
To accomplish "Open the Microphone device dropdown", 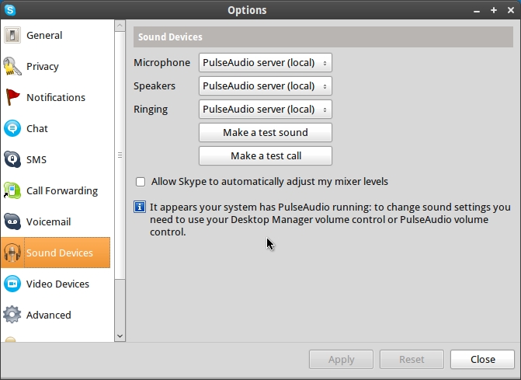I will [x=266, y=62].
